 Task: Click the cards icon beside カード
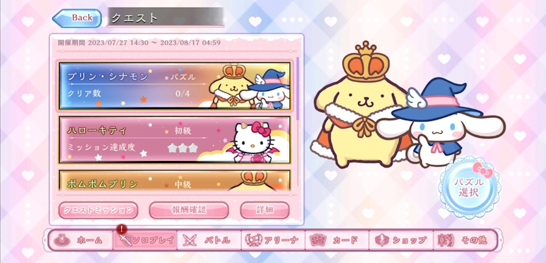(318, 240)
